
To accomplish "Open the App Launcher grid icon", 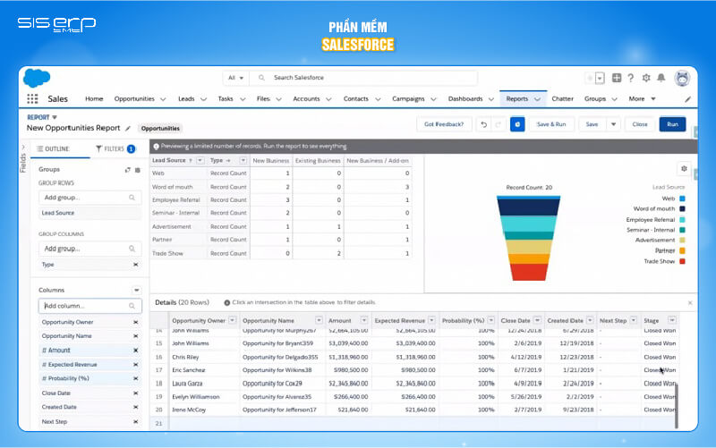I will 32,98.
